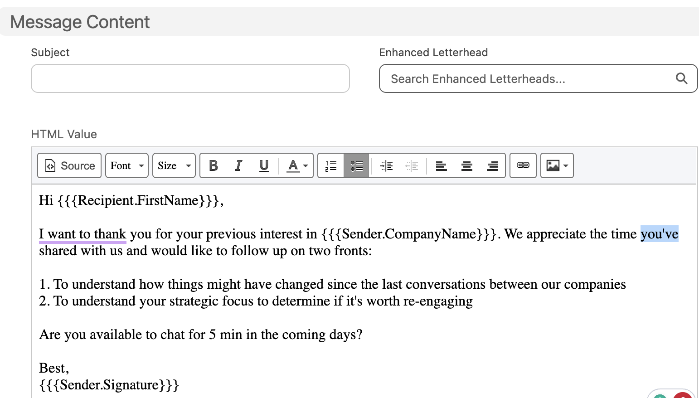Open the Size dropdown
Screen dimensions: 699x398
point(174,165)
